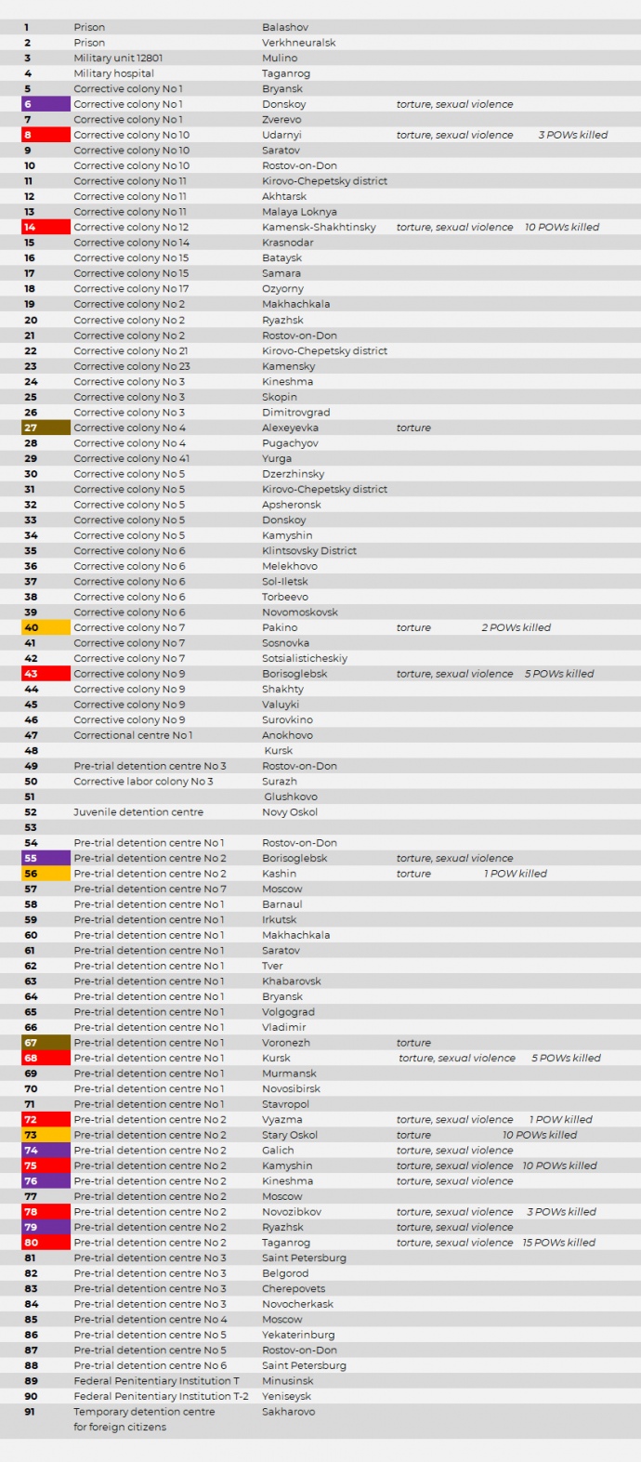Click the yellow cell numbered 56
641x1462 pixels.
pos(46,874)
